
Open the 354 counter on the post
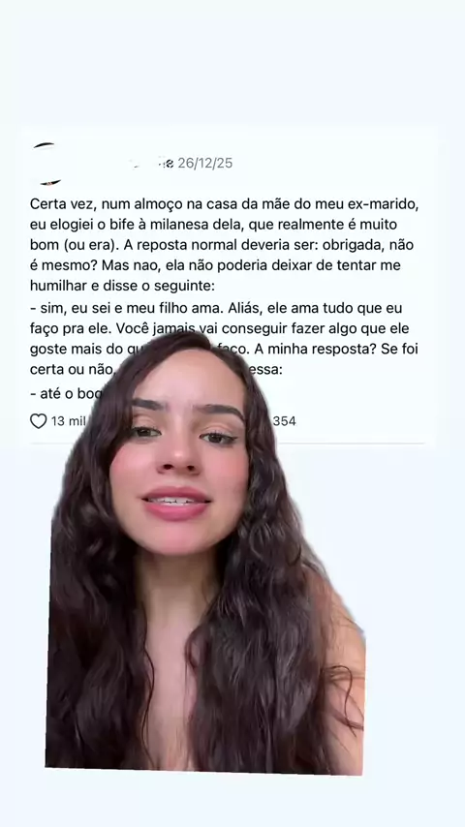[x=284, y=421]
